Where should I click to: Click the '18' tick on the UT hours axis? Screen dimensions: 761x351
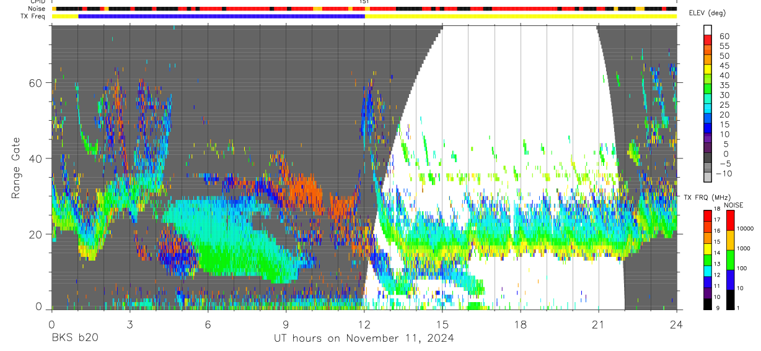521,324
